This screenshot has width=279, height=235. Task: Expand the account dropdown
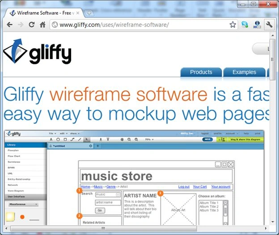tap(232, 133)
